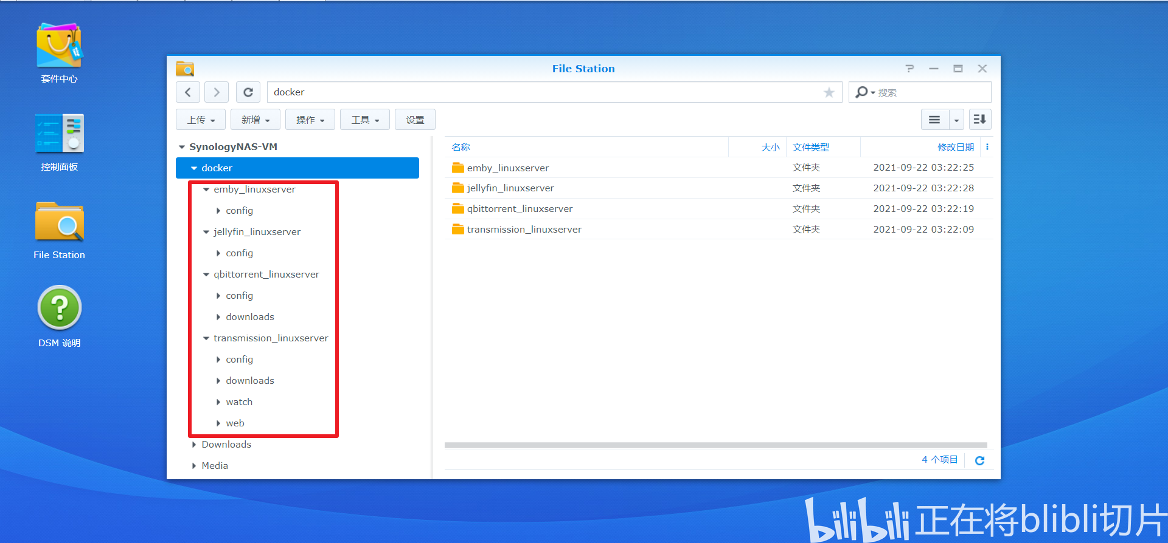Collapse the SynologyNAS-VM root node

(x=182, y=147)
